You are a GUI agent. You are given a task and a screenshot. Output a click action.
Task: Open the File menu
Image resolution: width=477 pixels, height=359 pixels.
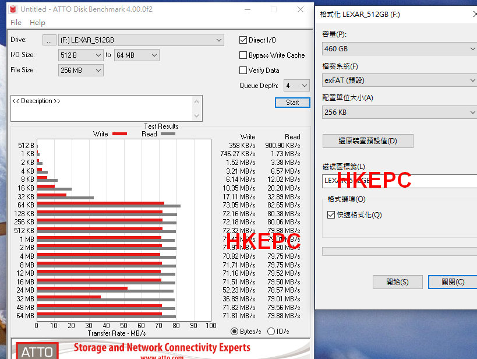pyautogui.click(x=16, y=23)
